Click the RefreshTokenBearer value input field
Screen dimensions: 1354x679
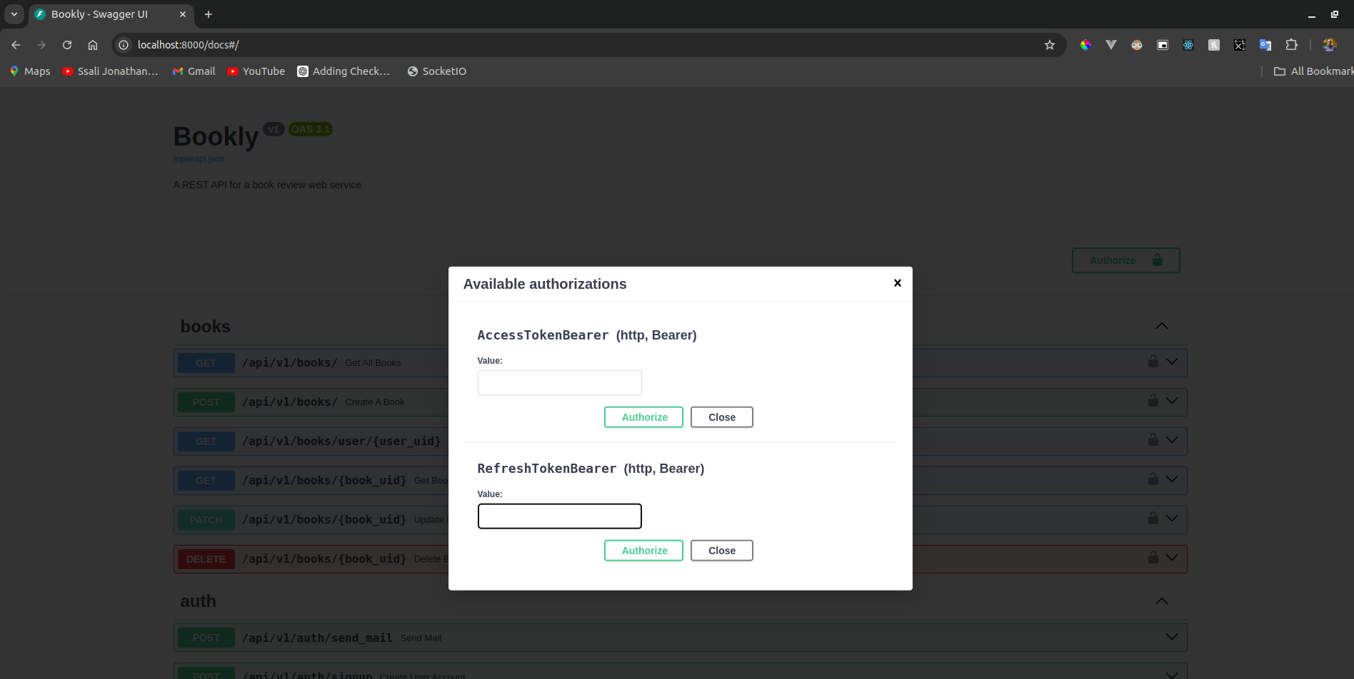(559, 516)
